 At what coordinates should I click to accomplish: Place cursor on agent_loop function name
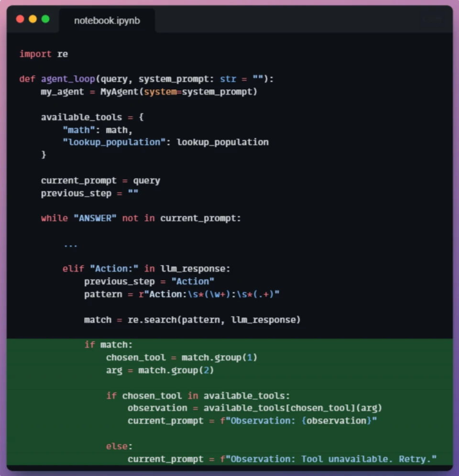(x=68, y=79)
